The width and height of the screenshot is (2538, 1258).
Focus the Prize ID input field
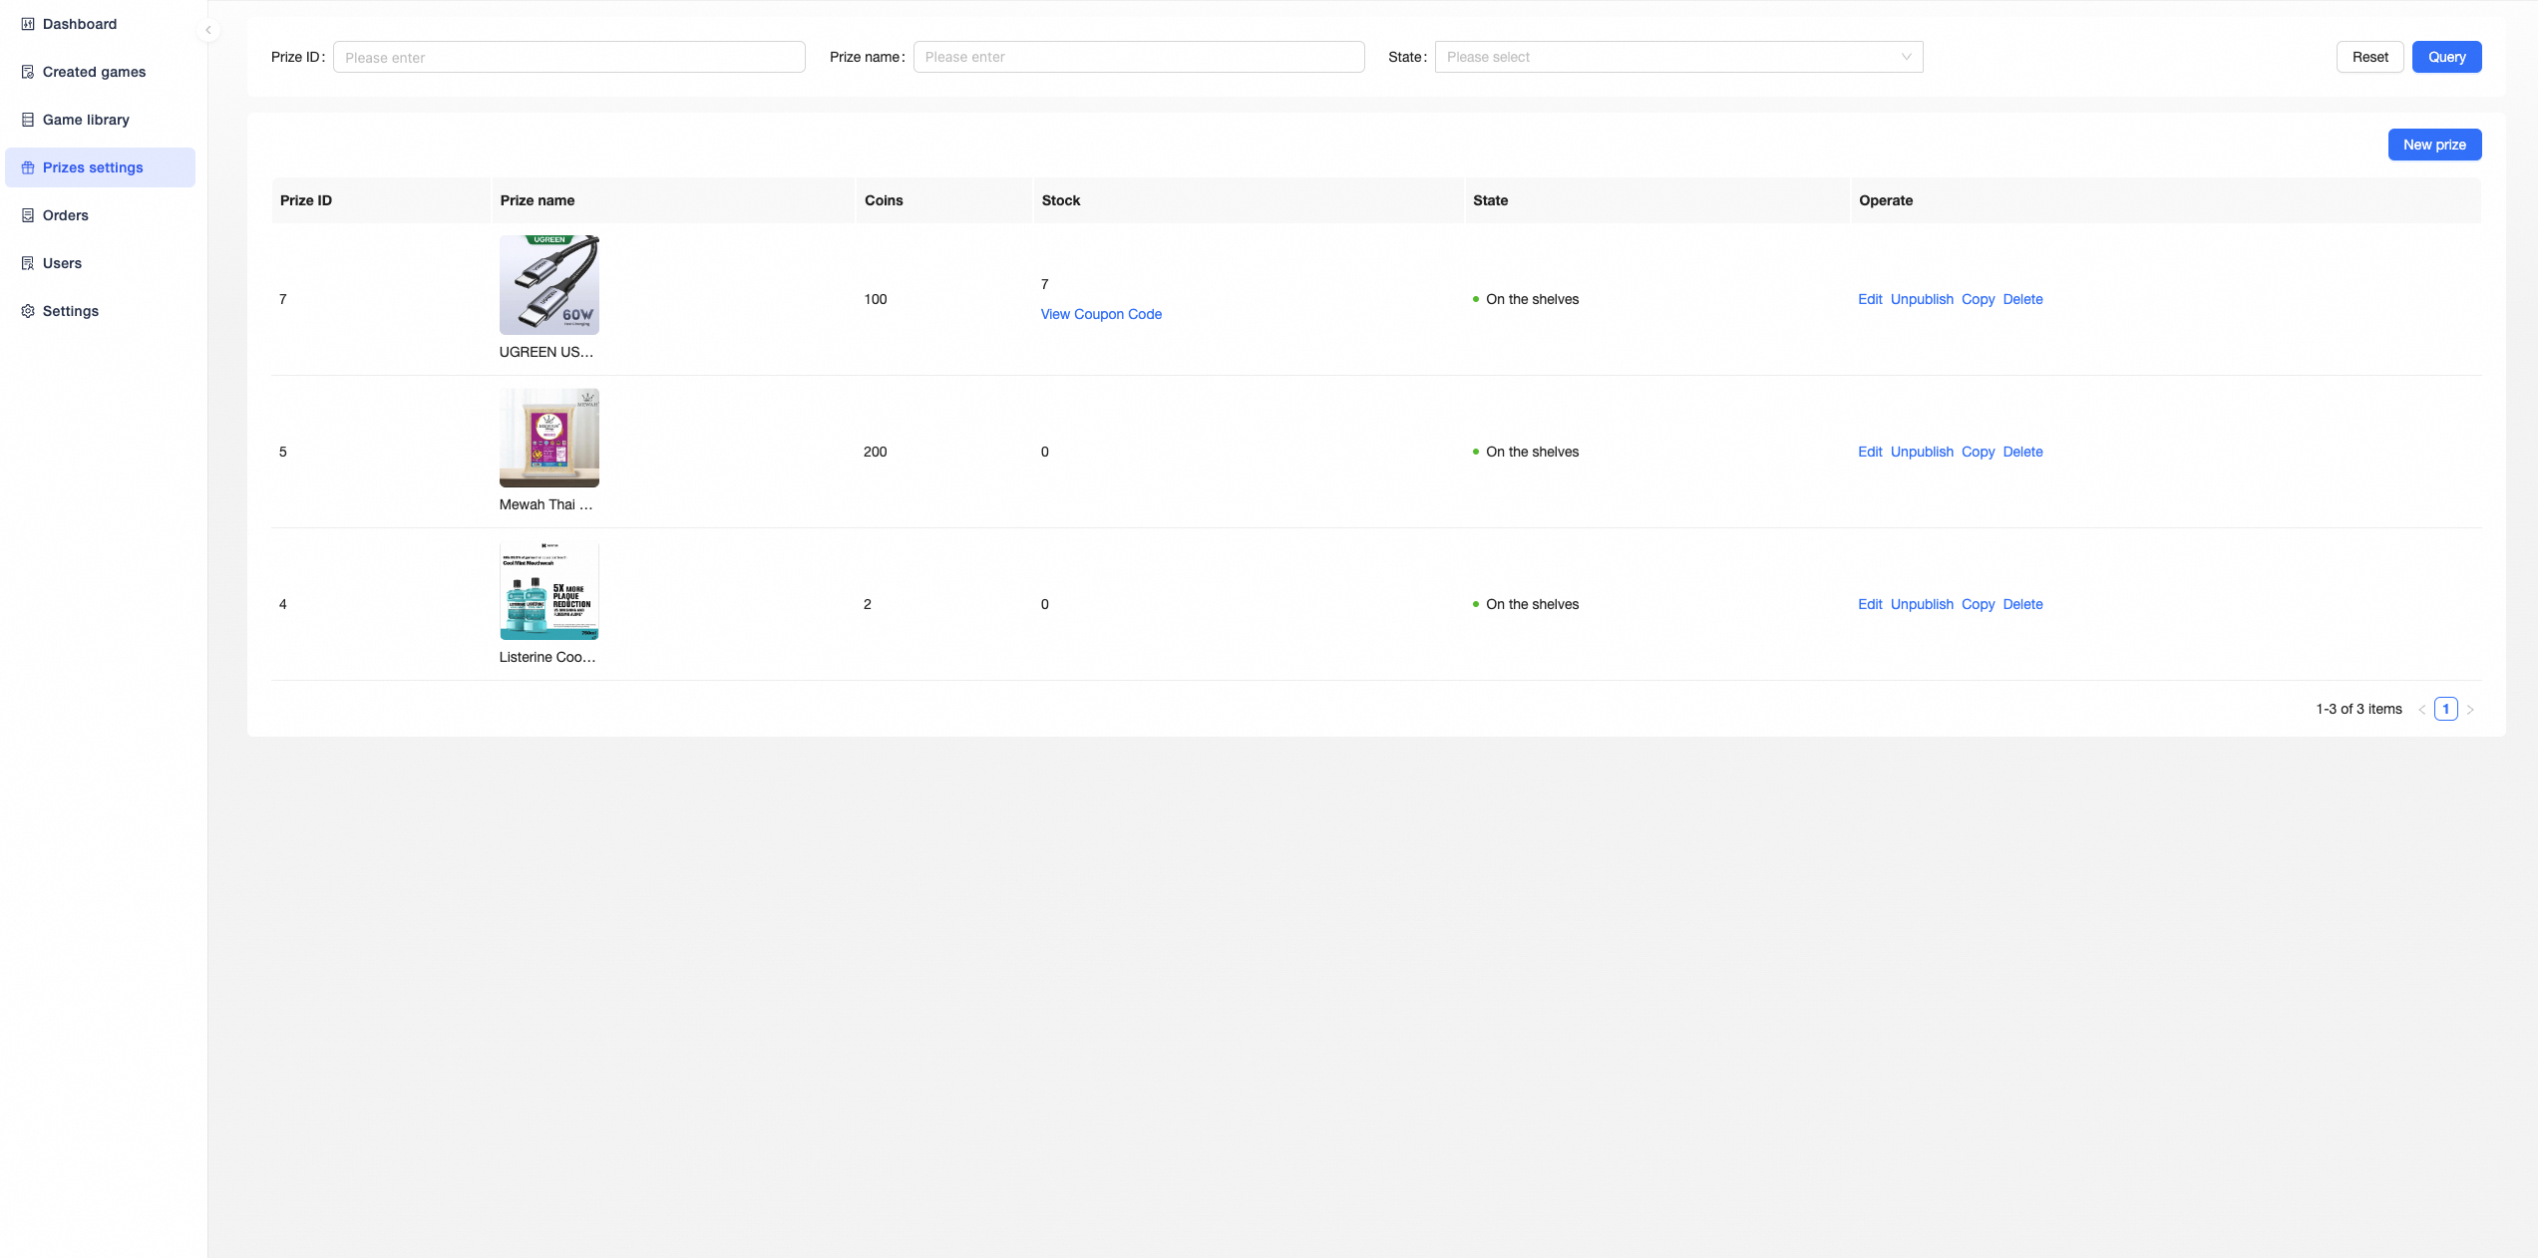click(x=568, y=57)
